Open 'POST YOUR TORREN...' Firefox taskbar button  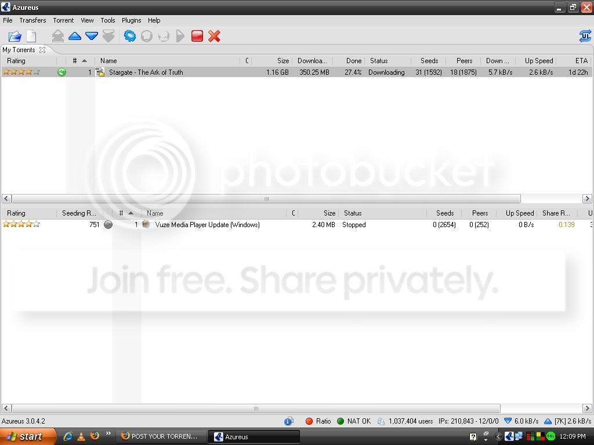pyautogui.click(x=162, y=436)
